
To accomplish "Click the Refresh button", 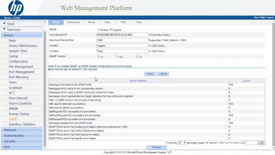I will pos(156,147).
